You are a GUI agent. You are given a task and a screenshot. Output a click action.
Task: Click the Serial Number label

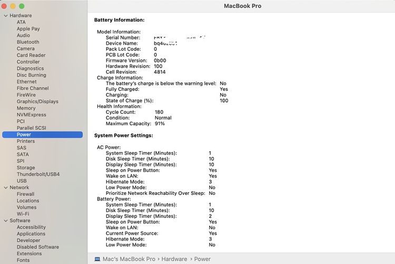pos(123,38)
